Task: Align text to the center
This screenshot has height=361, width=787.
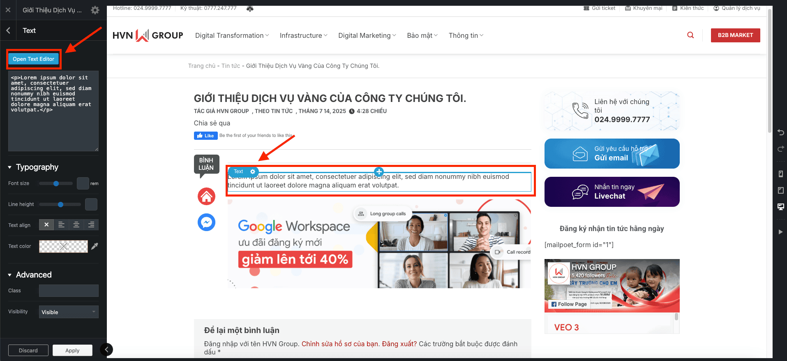Action: pyautogui.click(x=76, y=224)
